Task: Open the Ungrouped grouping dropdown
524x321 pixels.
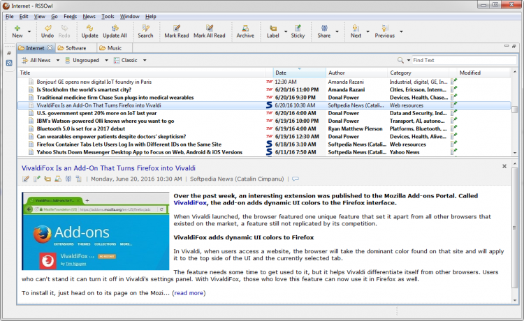Action: [x=106, y=61]
